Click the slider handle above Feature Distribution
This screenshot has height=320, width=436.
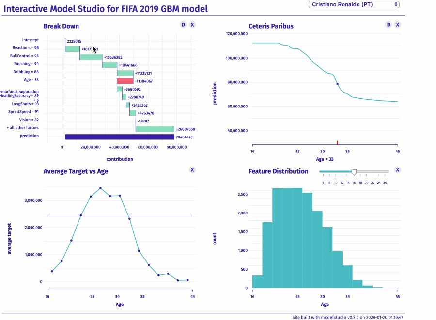354,171
